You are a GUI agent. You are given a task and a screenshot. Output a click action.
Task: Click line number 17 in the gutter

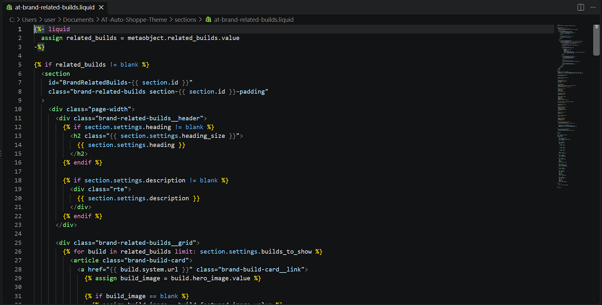click(18, 171)
